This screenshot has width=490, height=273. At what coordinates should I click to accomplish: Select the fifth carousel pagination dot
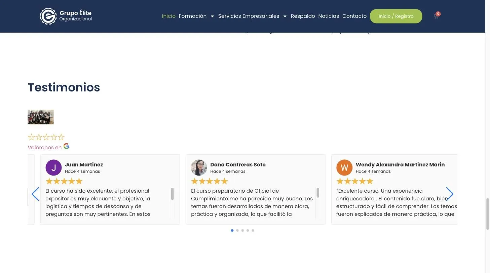[253, 230]
